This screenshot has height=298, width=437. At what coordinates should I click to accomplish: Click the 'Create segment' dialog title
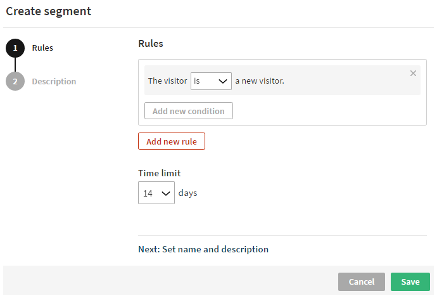coord(49,11)
